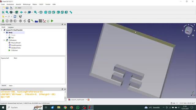Click the green back arrow icon
Screen dimensions: 196x110
[21, 12]
